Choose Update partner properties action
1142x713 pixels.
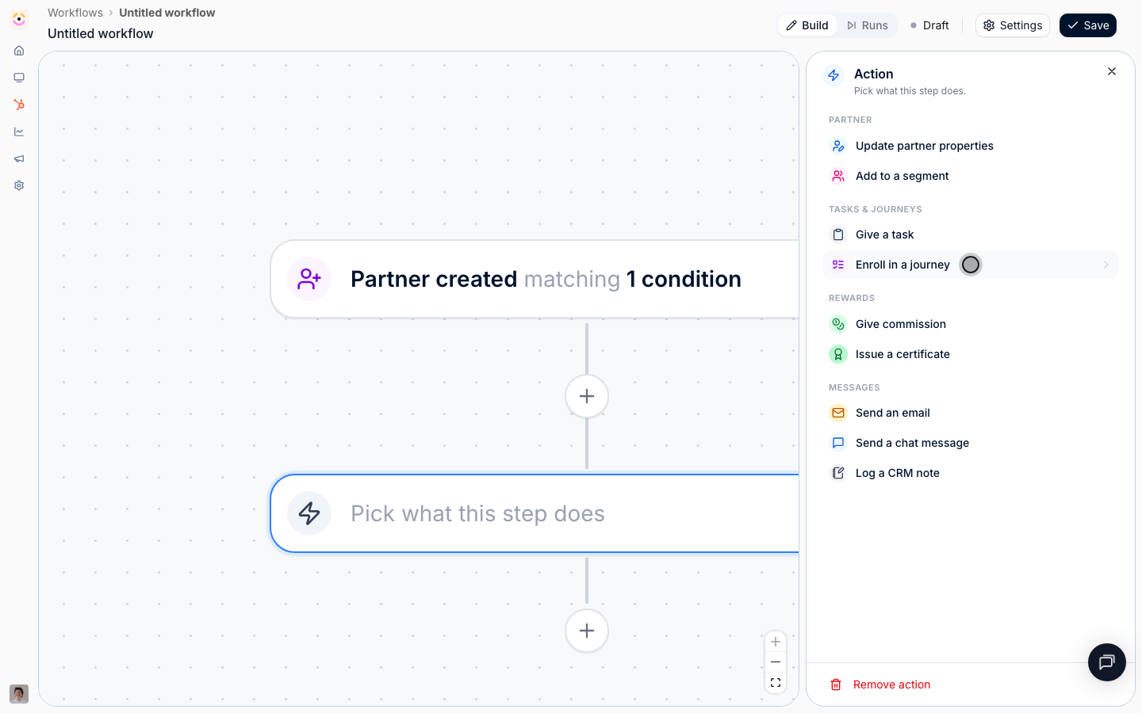pyautogui.click(x=971, y=146)
